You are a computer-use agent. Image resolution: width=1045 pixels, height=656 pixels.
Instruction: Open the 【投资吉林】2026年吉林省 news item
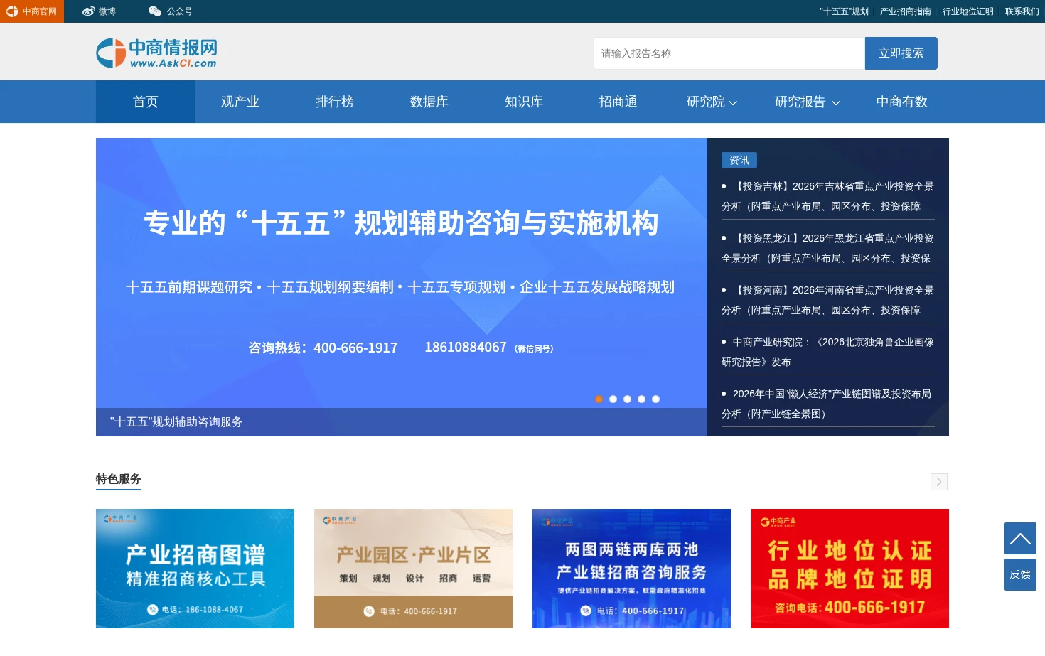(828, 196)
